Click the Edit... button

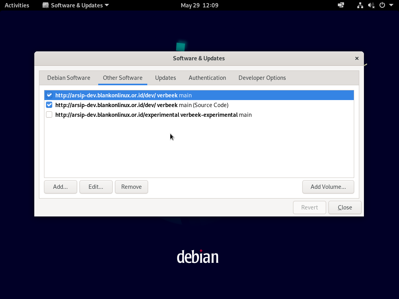96,187
